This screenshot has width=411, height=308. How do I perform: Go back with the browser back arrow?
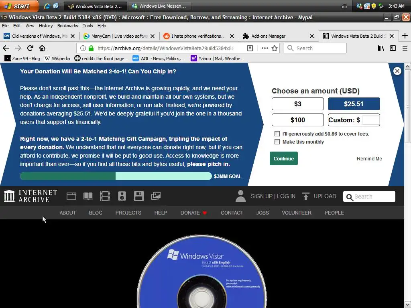point(6,48)
